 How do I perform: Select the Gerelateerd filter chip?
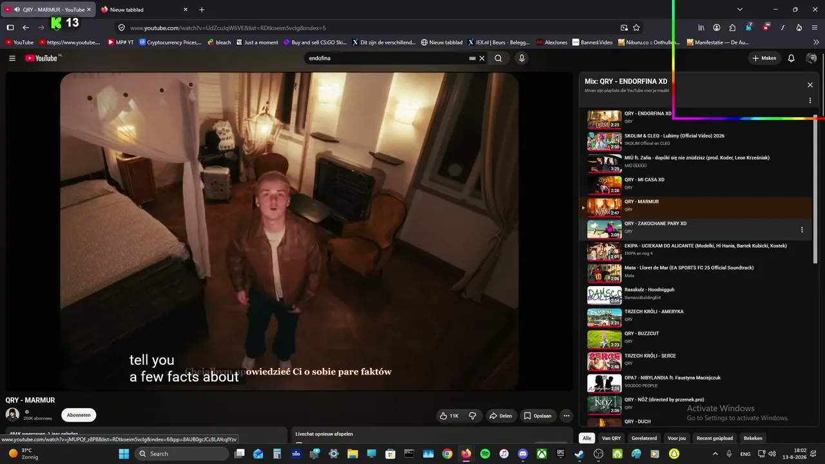[645, 438]
